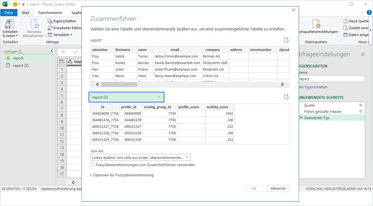Click the grid scroll-left arrow
This screenshot has width=373, height=206.
click(x=73, y=182)
